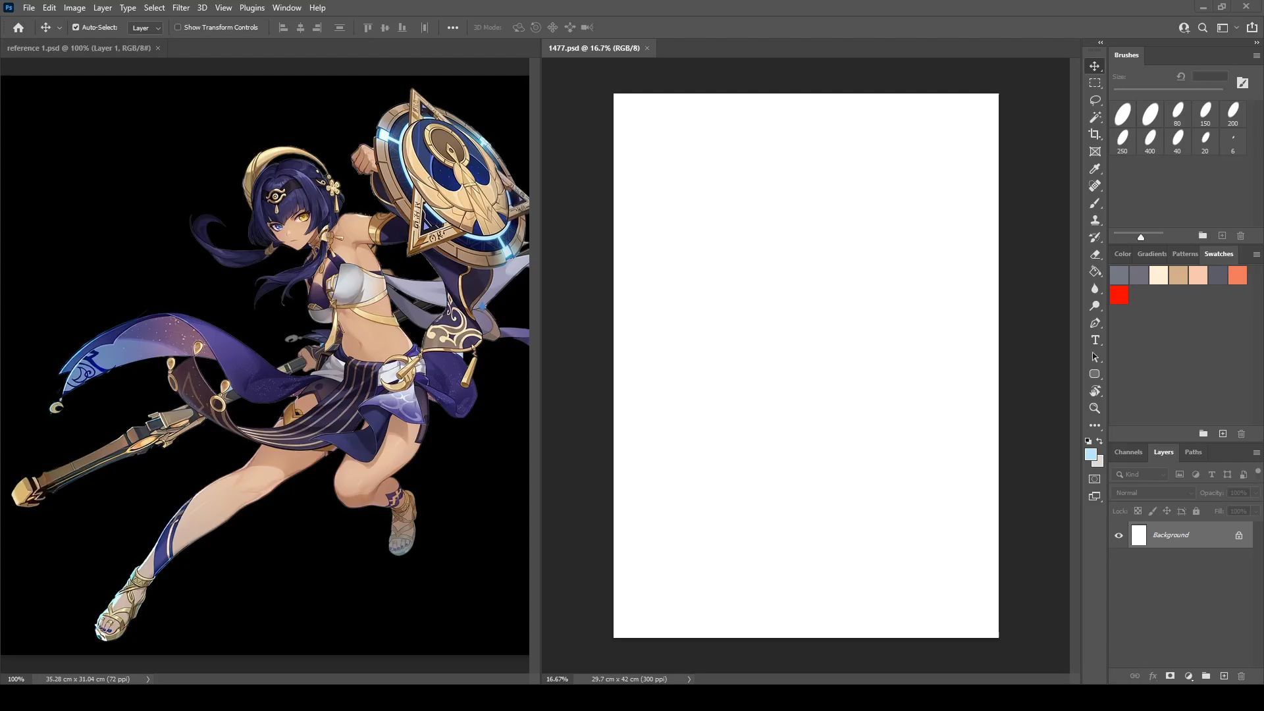This screenshot has width=1264, height=711.
Task: Open the layer Kind filter dropdown
Action: [x=1140, y=475]
